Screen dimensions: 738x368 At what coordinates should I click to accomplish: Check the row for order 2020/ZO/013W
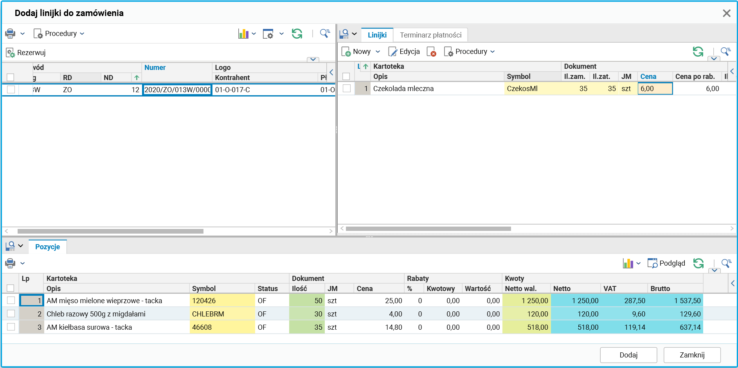(11, 89)
